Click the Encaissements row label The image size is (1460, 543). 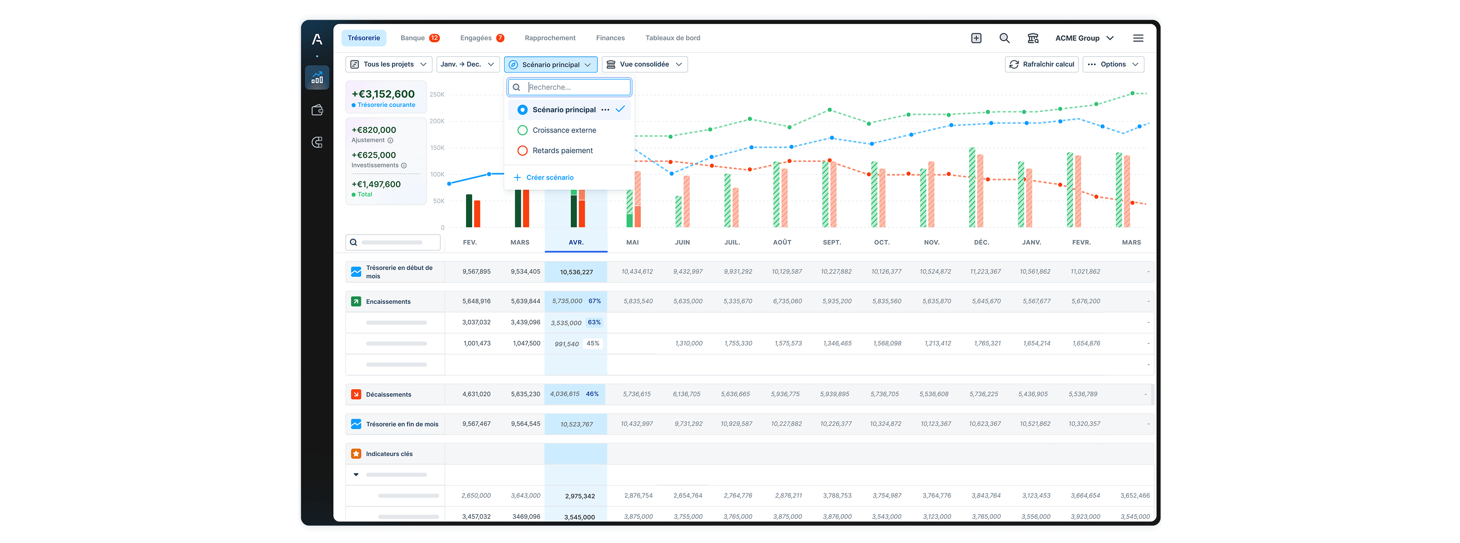(x=388, y=302)
